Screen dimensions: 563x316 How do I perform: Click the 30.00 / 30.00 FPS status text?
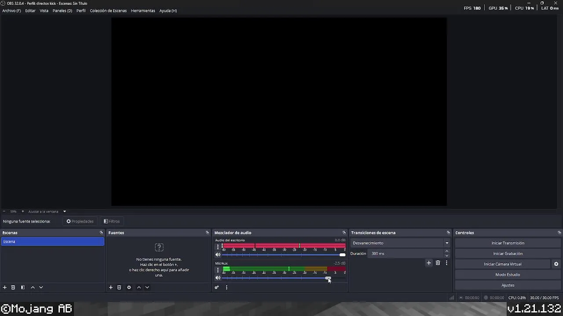point(545,298)
